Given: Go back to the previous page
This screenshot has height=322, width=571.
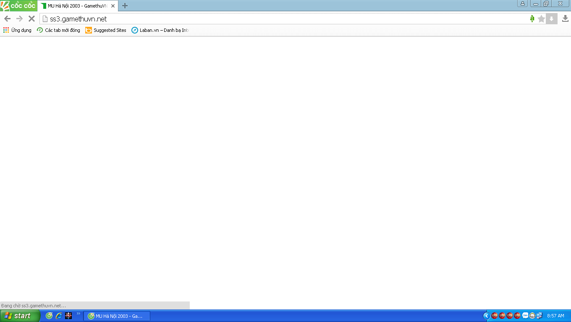Looking at the screenshot, I should 7,19.
